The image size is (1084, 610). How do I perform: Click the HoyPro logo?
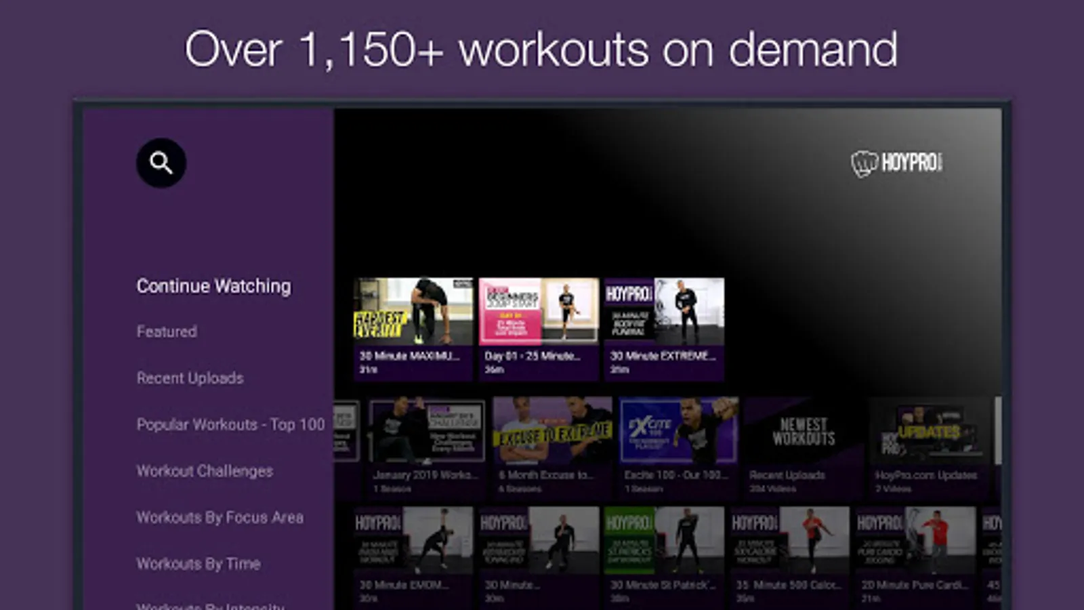point(896,163)
